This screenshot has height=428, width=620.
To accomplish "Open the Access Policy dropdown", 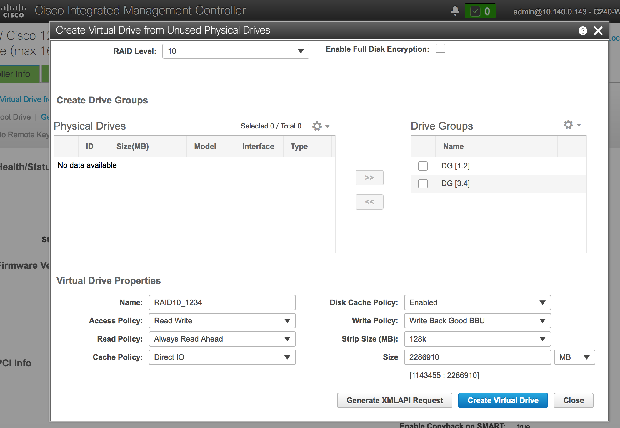I will 222,321.
